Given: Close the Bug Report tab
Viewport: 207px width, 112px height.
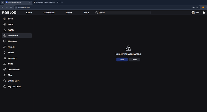Looking at the screenshot, I should point(58,2).
